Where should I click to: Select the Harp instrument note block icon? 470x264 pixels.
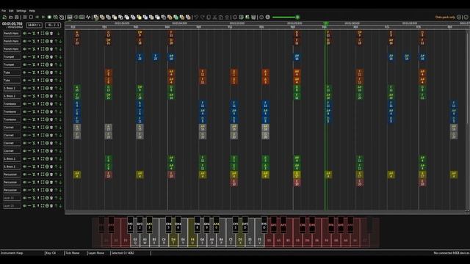pos(96,18)
